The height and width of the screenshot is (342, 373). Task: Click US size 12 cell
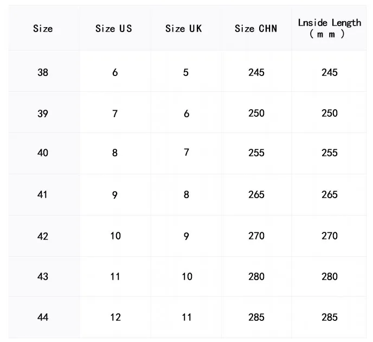[x=115, y=317]
